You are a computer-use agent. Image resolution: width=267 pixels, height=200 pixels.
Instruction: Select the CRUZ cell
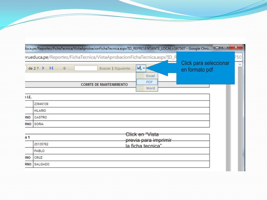[x=121, y=157]
